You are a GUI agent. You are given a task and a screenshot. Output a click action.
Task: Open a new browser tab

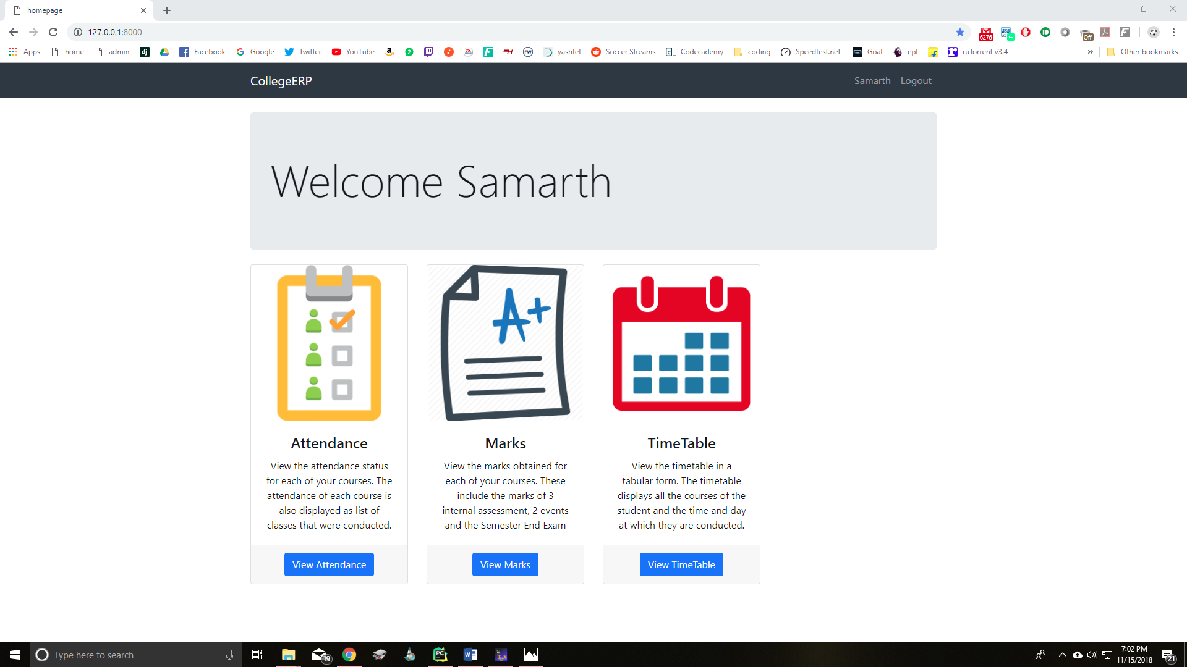coord(167,10)
